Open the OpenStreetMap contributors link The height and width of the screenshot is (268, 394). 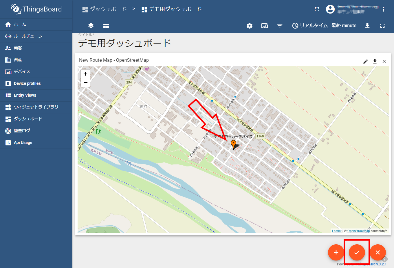click(358, 231)
